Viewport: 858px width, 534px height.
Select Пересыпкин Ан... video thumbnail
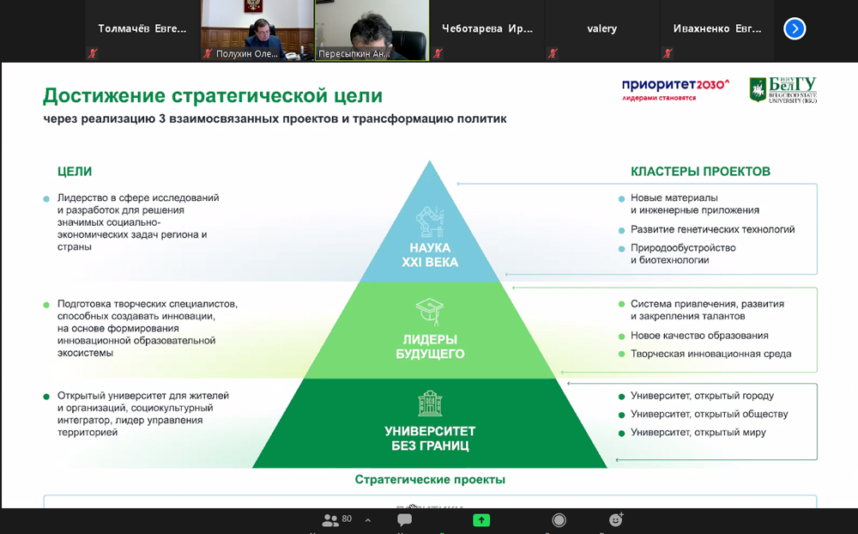(x=372, y=29)
